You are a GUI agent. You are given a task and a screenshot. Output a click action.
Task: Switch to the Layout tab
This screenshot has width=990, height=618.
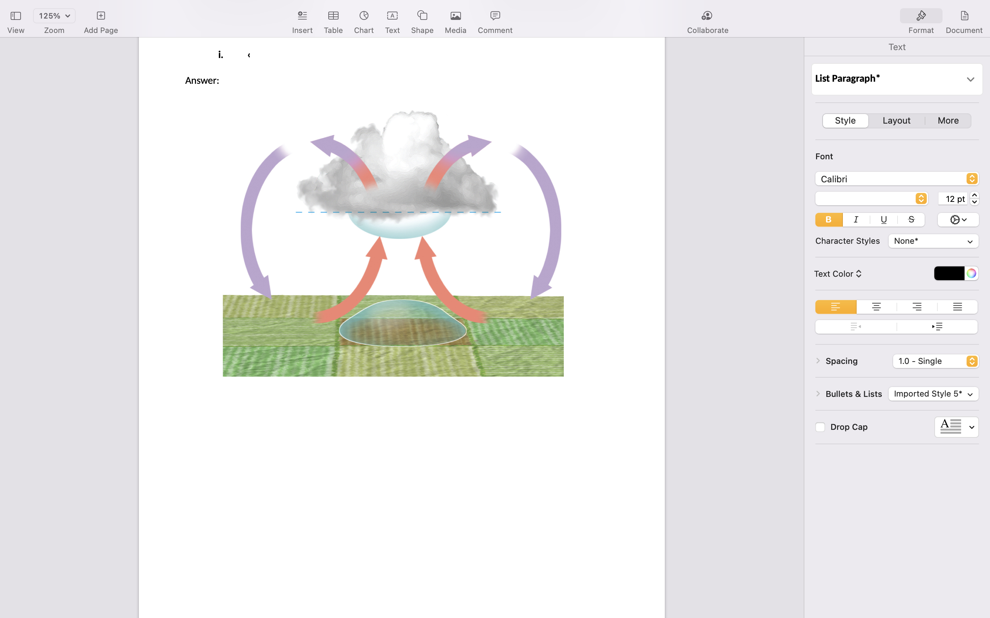896,121
